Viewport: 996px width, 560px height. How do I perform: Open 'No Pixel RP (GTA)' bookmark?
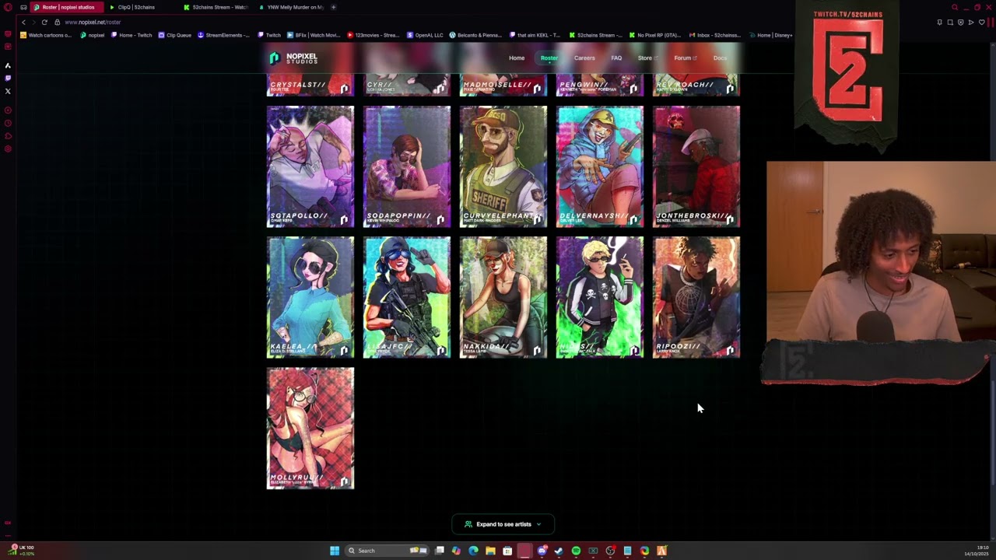tap(654, 35)
